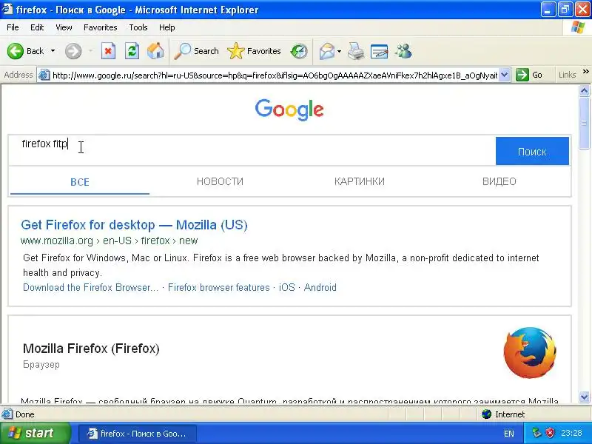
Task: Click the vertical scrollbar thumb
Action: (584, 123)
